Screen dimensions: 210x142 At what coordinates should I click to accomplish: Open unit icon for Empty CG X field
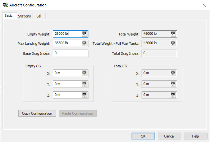(x=84, y=73)
